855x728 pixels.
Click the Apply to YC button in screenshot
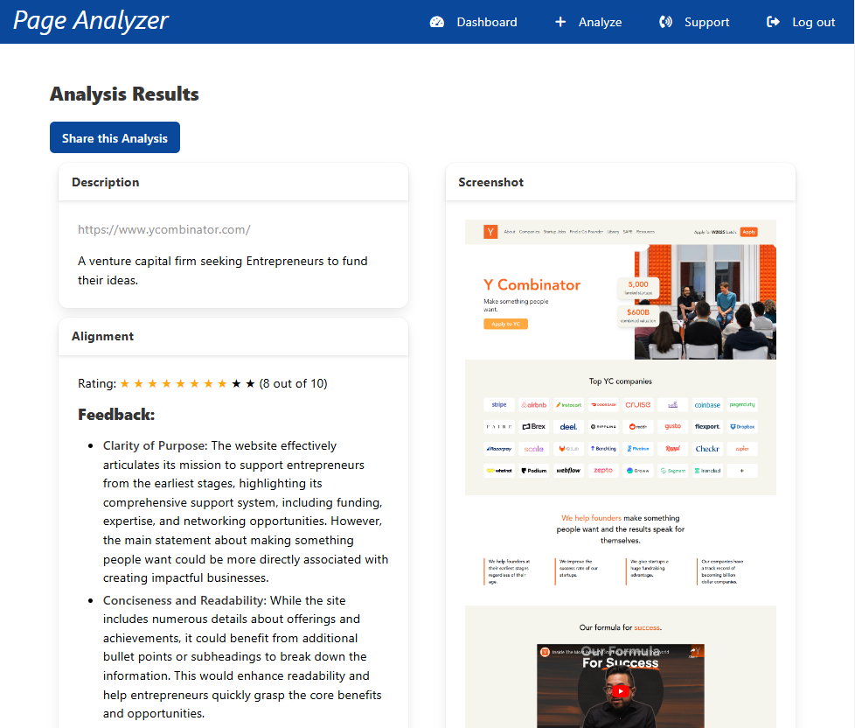505,324
